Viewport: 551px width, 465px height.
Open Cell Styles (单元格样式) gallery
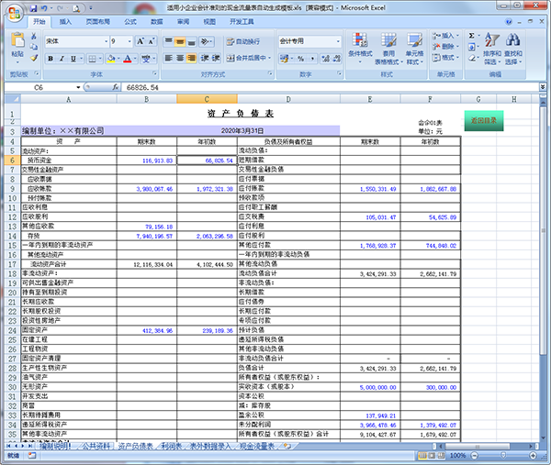(x=415, y=49)
